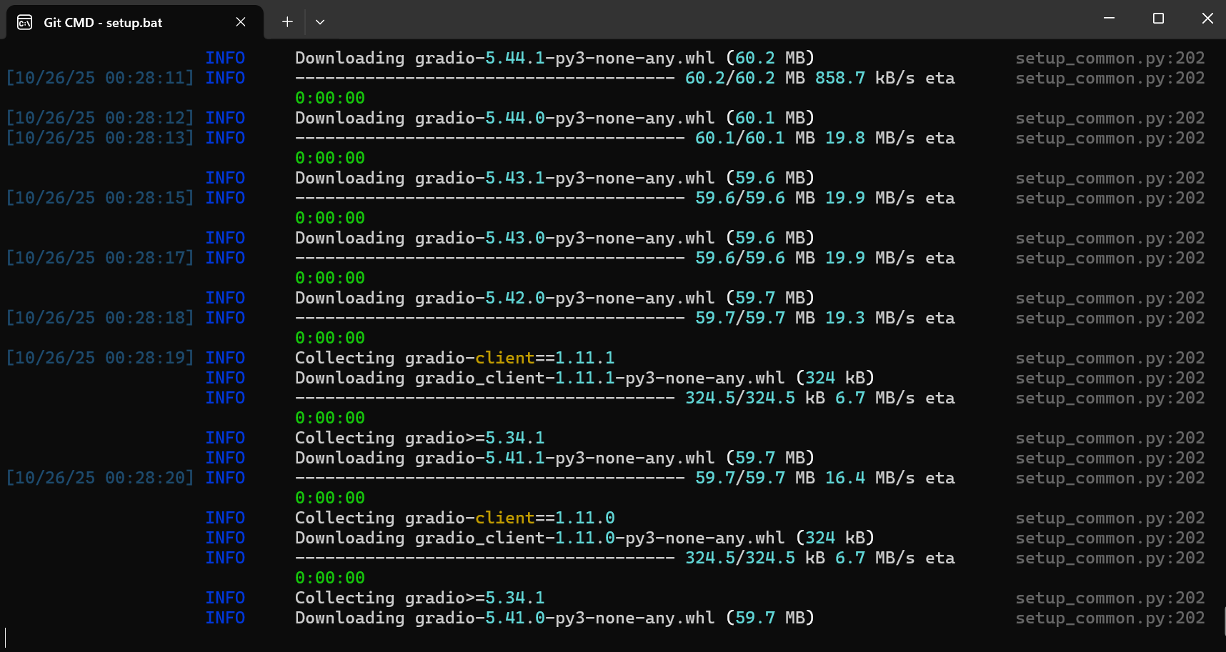Minimize the terminal window
Screen dimensions: 1226x652
[x=1109, y=19]
